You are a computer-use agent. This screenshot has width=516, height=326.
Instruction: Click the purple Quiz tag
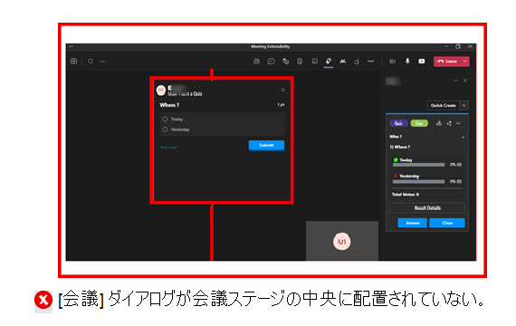click(398, 123)
